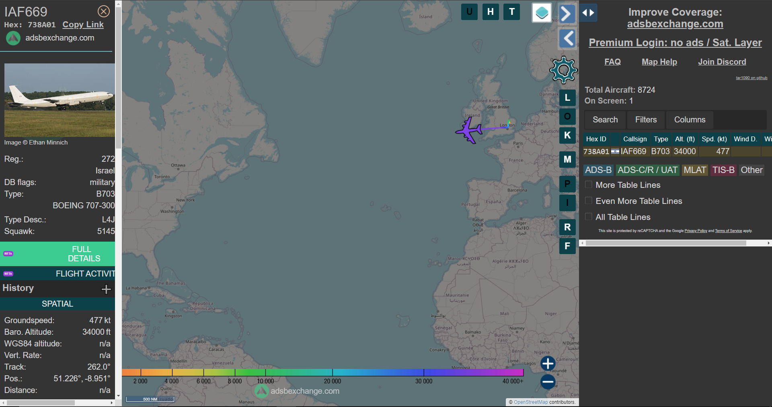The height and width of the screenshot is (407, 772).
Task: Click the 34000 altitude cell
Action: click(685, 151)
